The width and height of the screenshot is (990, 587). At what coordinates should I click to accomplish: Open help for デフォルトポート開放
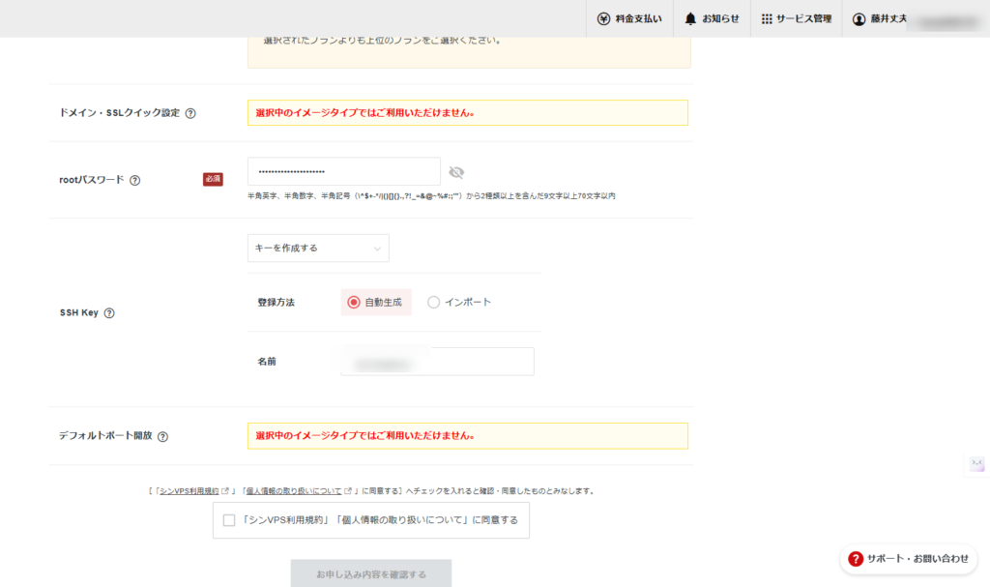[x=162, y=436]
